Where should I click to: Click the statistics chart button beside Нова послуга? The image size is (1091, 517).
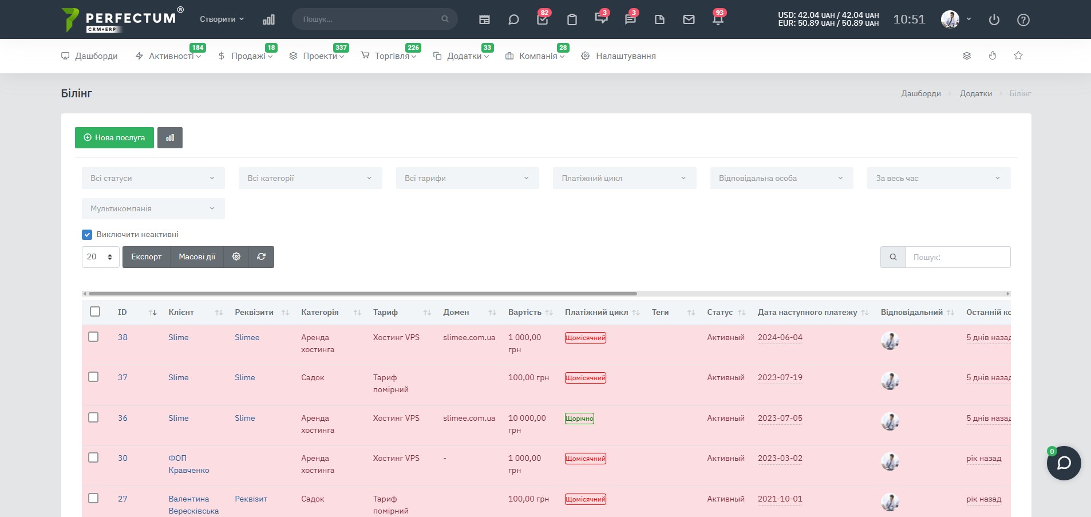click(170, 137)
